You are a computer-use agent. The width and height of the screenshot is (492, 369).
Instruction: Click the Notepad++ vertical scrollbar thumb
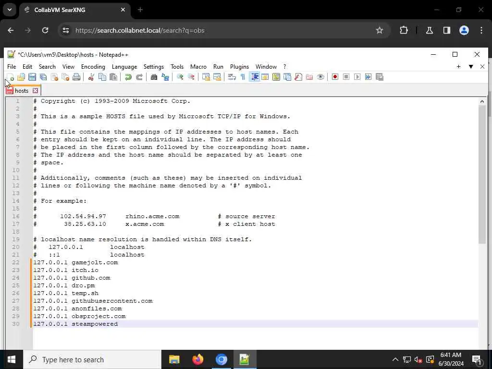(482, 174)
